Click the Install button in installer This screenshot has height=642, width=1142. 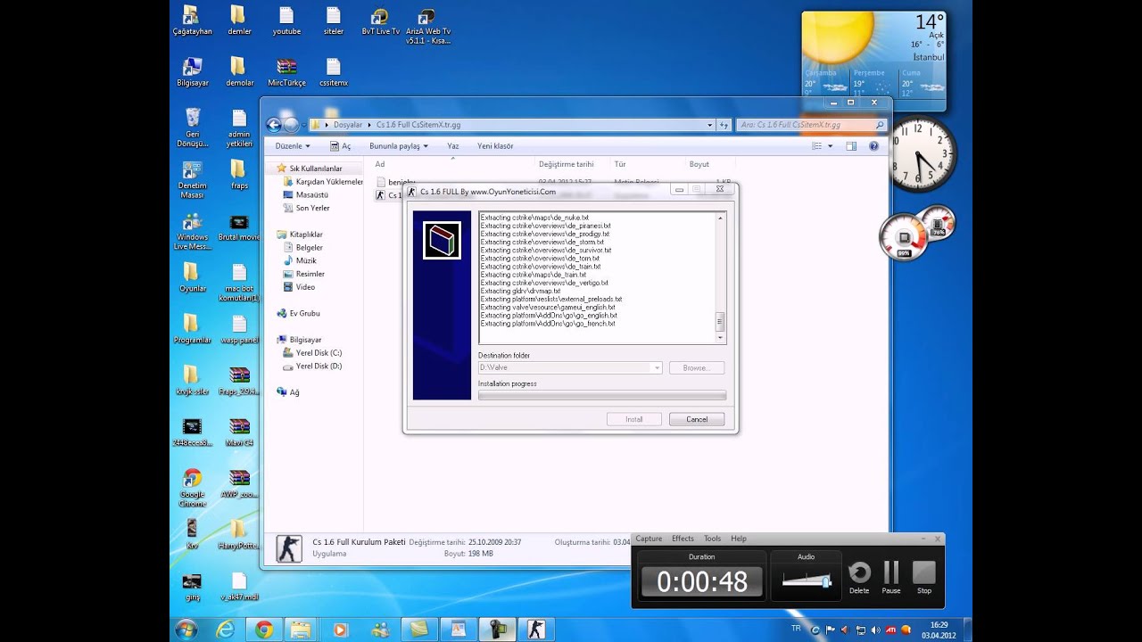[x=634, y=419]
